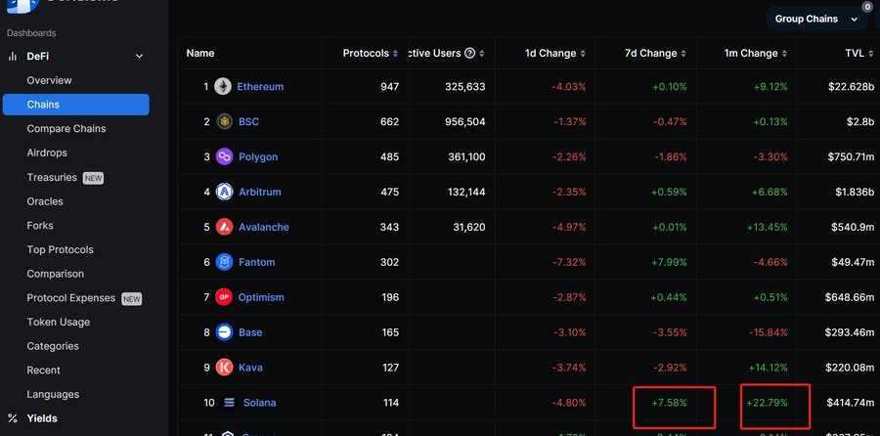
Task: Select Compare Chains in sidebar
Action: [66, 129]
